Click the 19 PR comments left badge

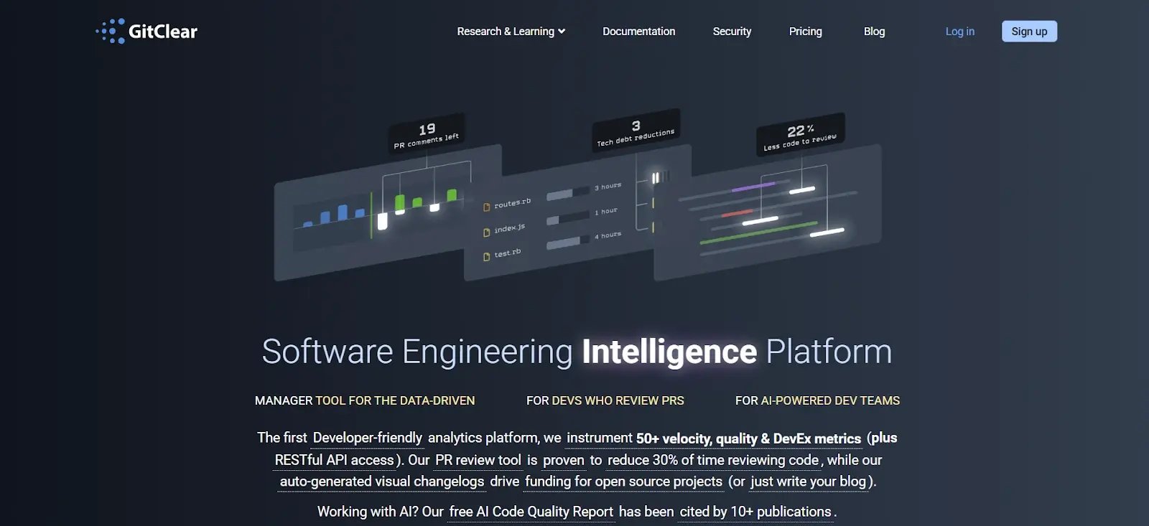[x=427, y=133]
